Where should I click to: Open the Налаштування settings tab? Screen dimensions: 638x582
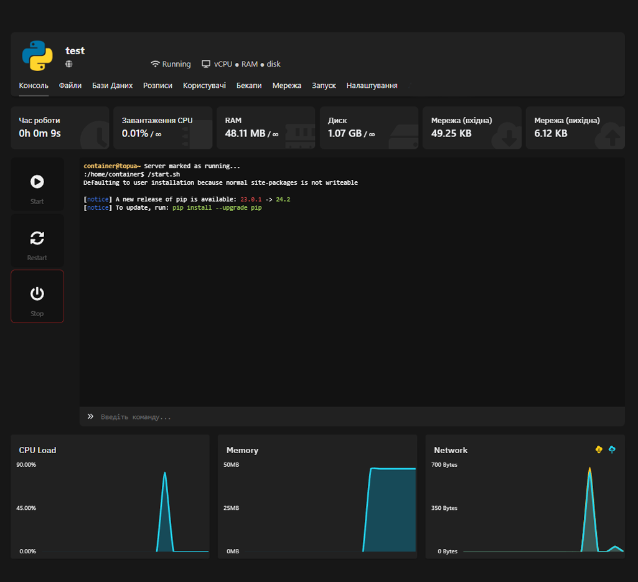click(x=372, y=85)
